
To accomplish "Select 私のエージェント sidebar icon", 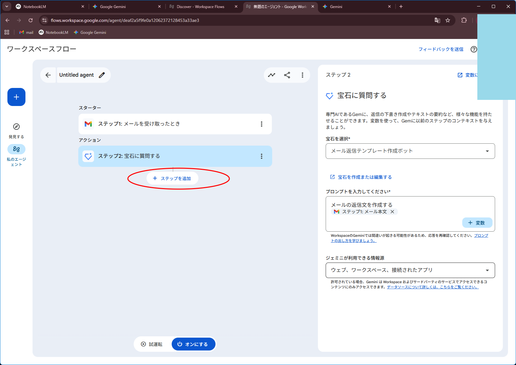I will (16, 149).
